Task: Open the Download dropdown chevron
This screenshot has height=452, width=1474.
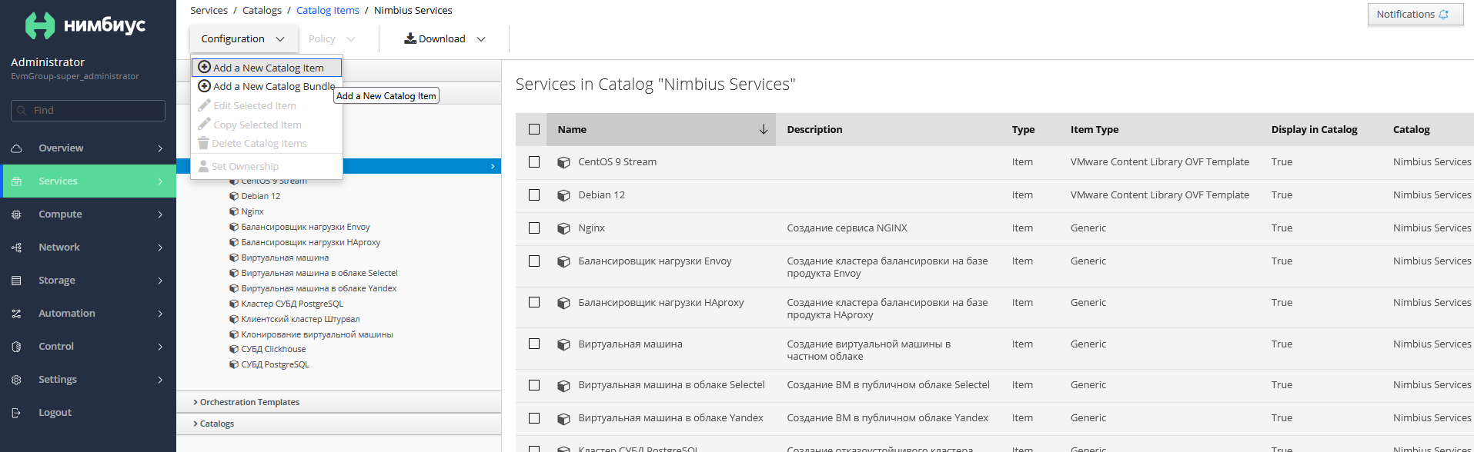Action: coord(481,39)
